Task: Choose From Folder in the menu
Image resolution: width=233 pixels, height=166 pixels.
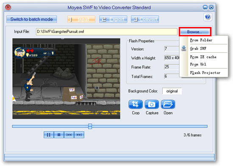Action: pyautogui.click(x=204, y=40)
